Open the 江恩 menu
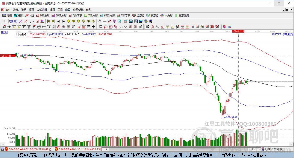Viewport: 294px width, 158px height. tap(32, 9)
